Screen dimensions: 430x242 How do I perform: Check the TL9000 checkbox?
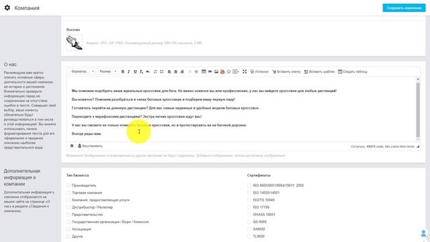point(249,237)
